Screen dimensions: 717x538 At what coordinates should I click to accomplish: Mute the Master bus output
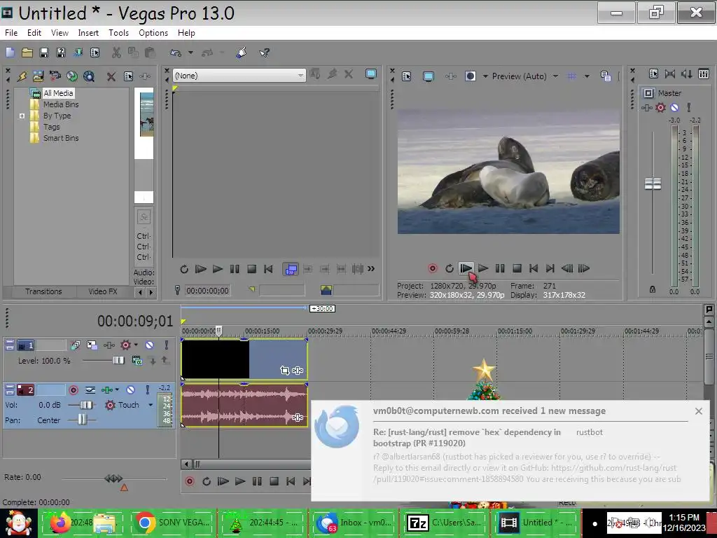[x=674, y=107]
